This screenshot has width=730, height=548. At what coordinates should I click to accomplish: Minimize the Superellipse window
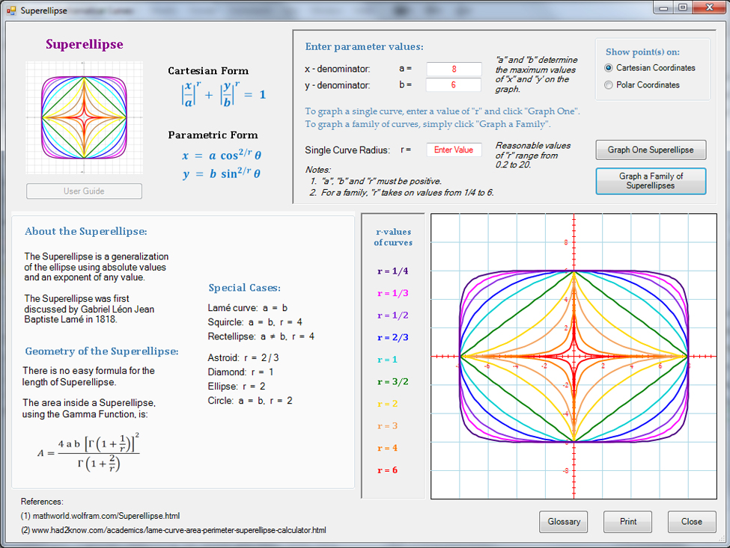click(x=664, y=7)
